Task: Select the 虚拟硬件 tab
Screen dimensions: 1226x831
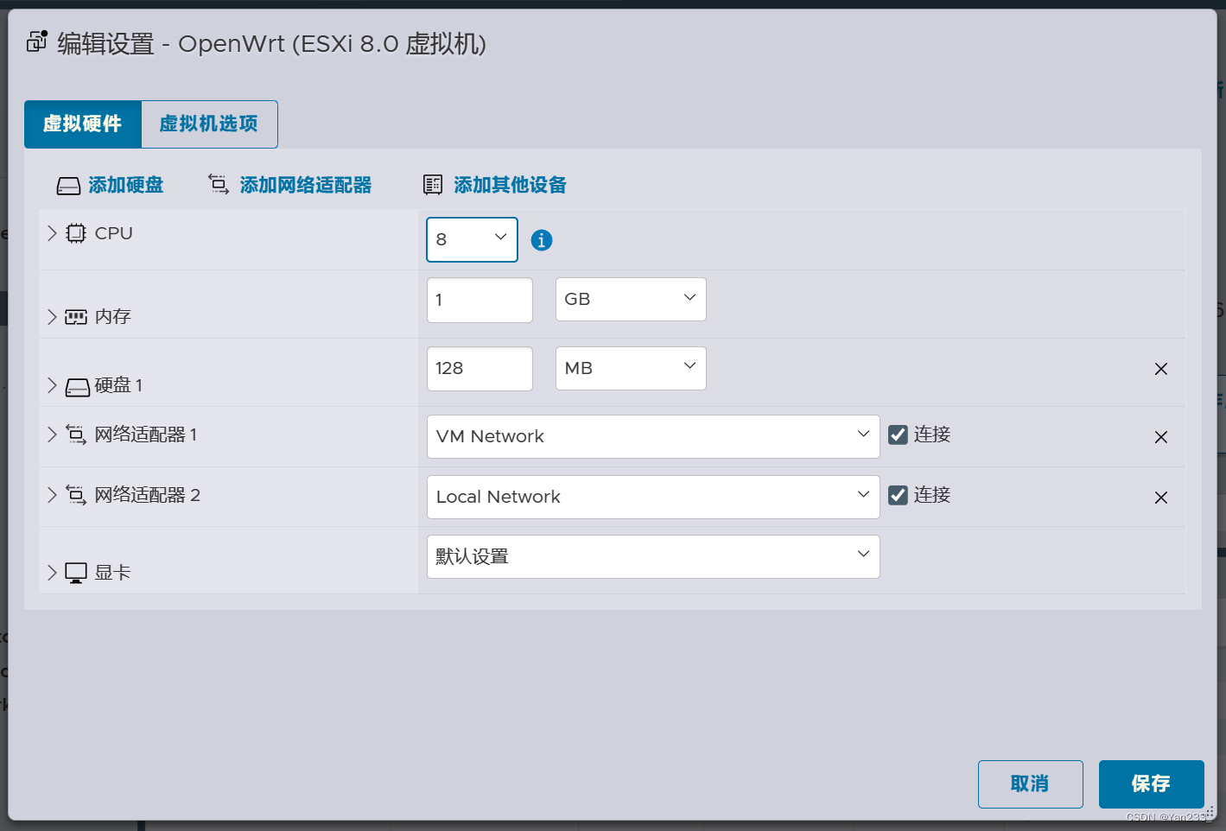Action: 83,124
